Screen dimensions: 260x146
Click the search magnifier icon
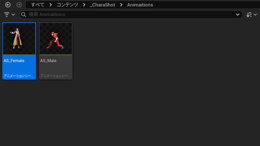(24, 15)
